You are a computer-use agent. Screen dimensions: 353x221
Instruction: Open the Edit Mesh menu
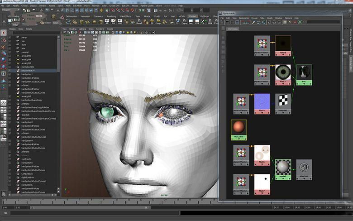(77, 5)
